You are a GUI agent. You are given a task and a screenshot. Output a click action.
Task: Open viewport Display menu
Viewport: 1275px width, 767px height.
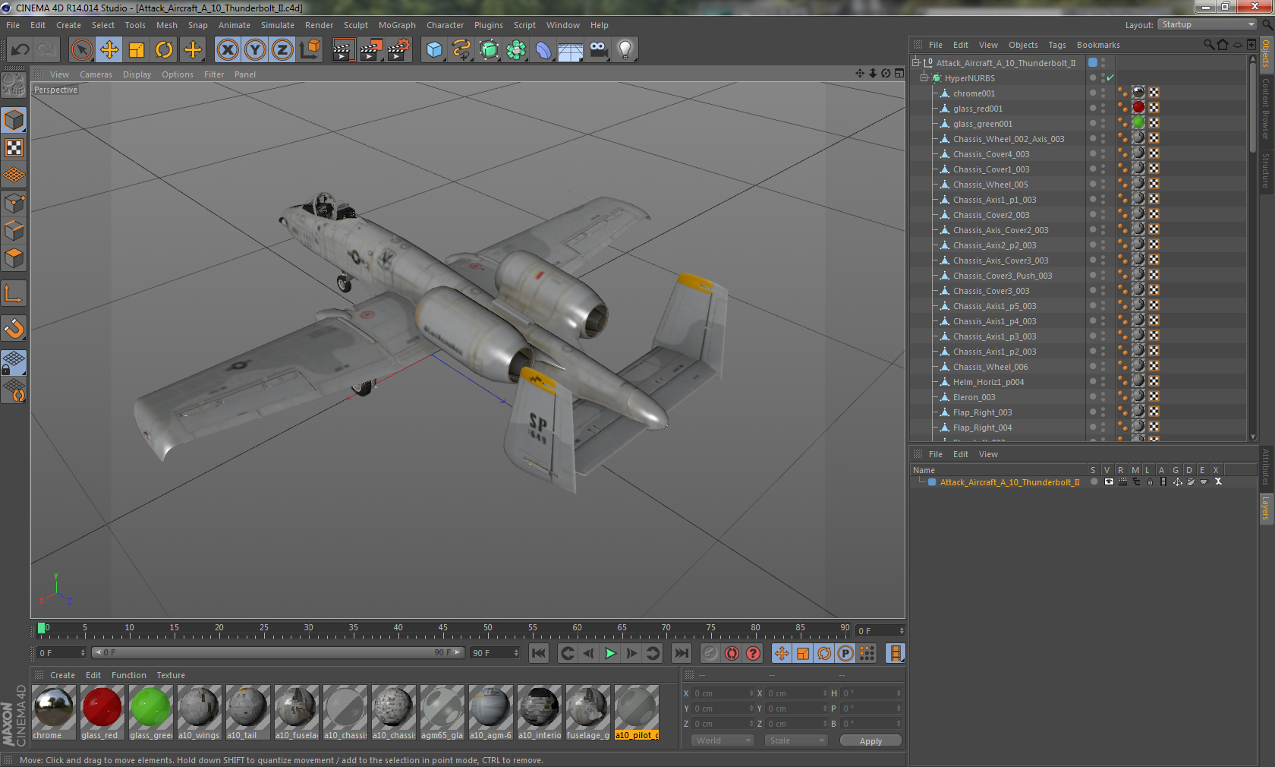click(137, 74)
